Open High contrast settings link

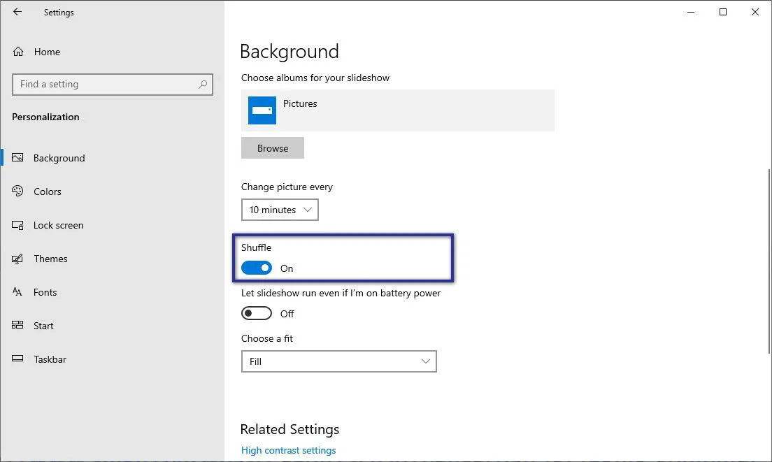pos(288,450)
